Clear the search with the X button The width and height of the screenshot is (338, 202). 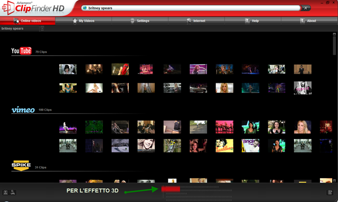305,8
